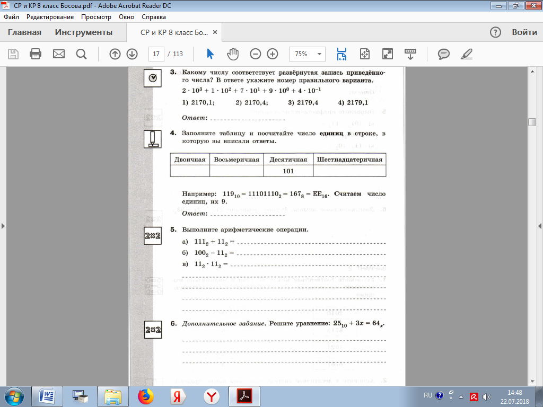Screen dimensions: 543x407
Task: Switch to the Инструменты tab
Action: point(83,32)
